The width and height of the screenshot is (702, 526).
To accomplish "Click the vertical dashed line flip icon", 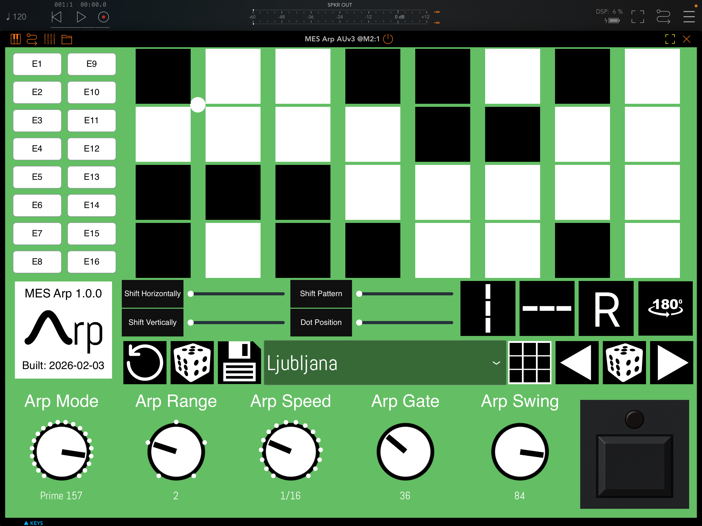I will (488, 308).
